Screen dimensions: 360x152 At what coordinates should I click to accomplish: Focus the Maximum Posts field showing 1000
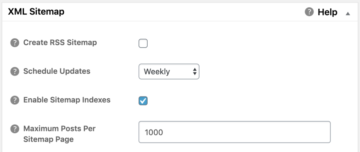tap(234, 132)
